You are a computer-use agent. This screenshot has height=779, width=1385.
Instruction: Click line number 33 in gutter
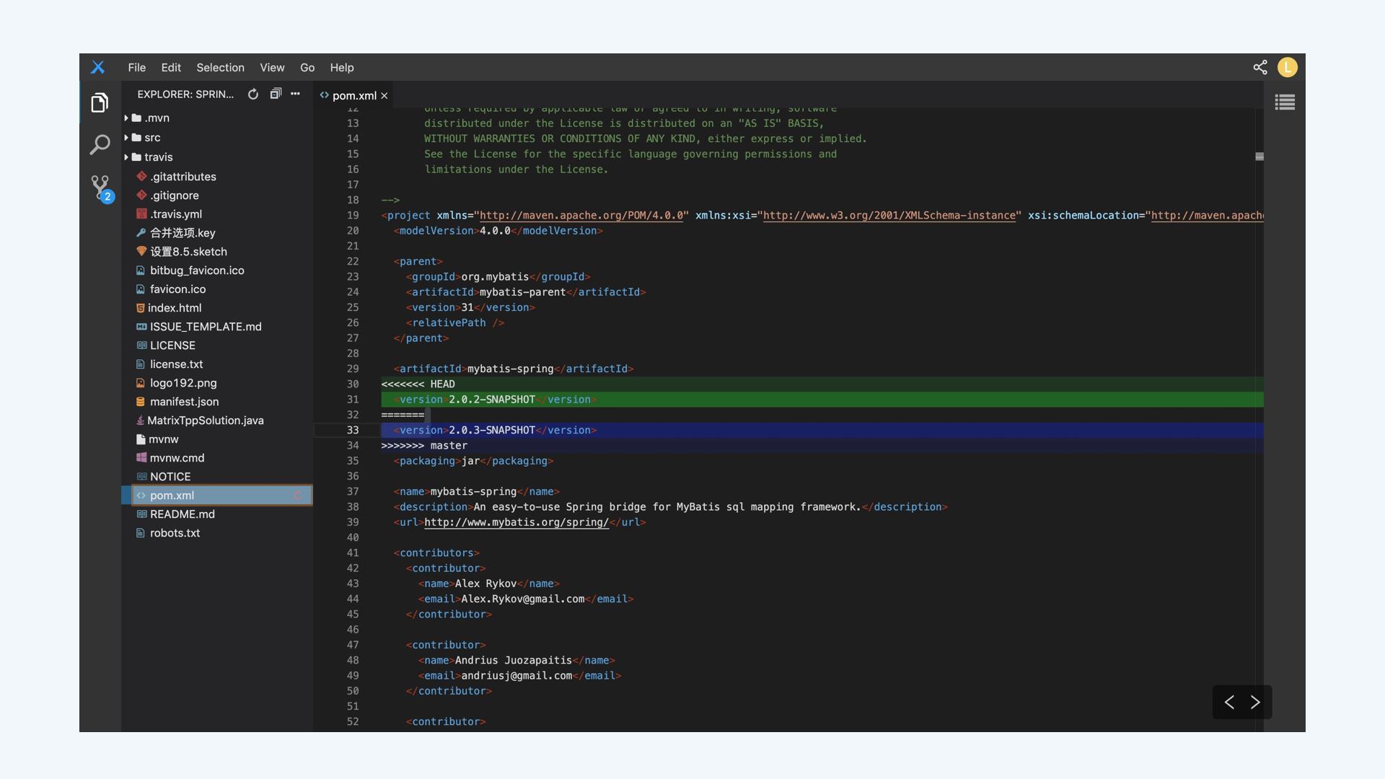coord(353,430)
